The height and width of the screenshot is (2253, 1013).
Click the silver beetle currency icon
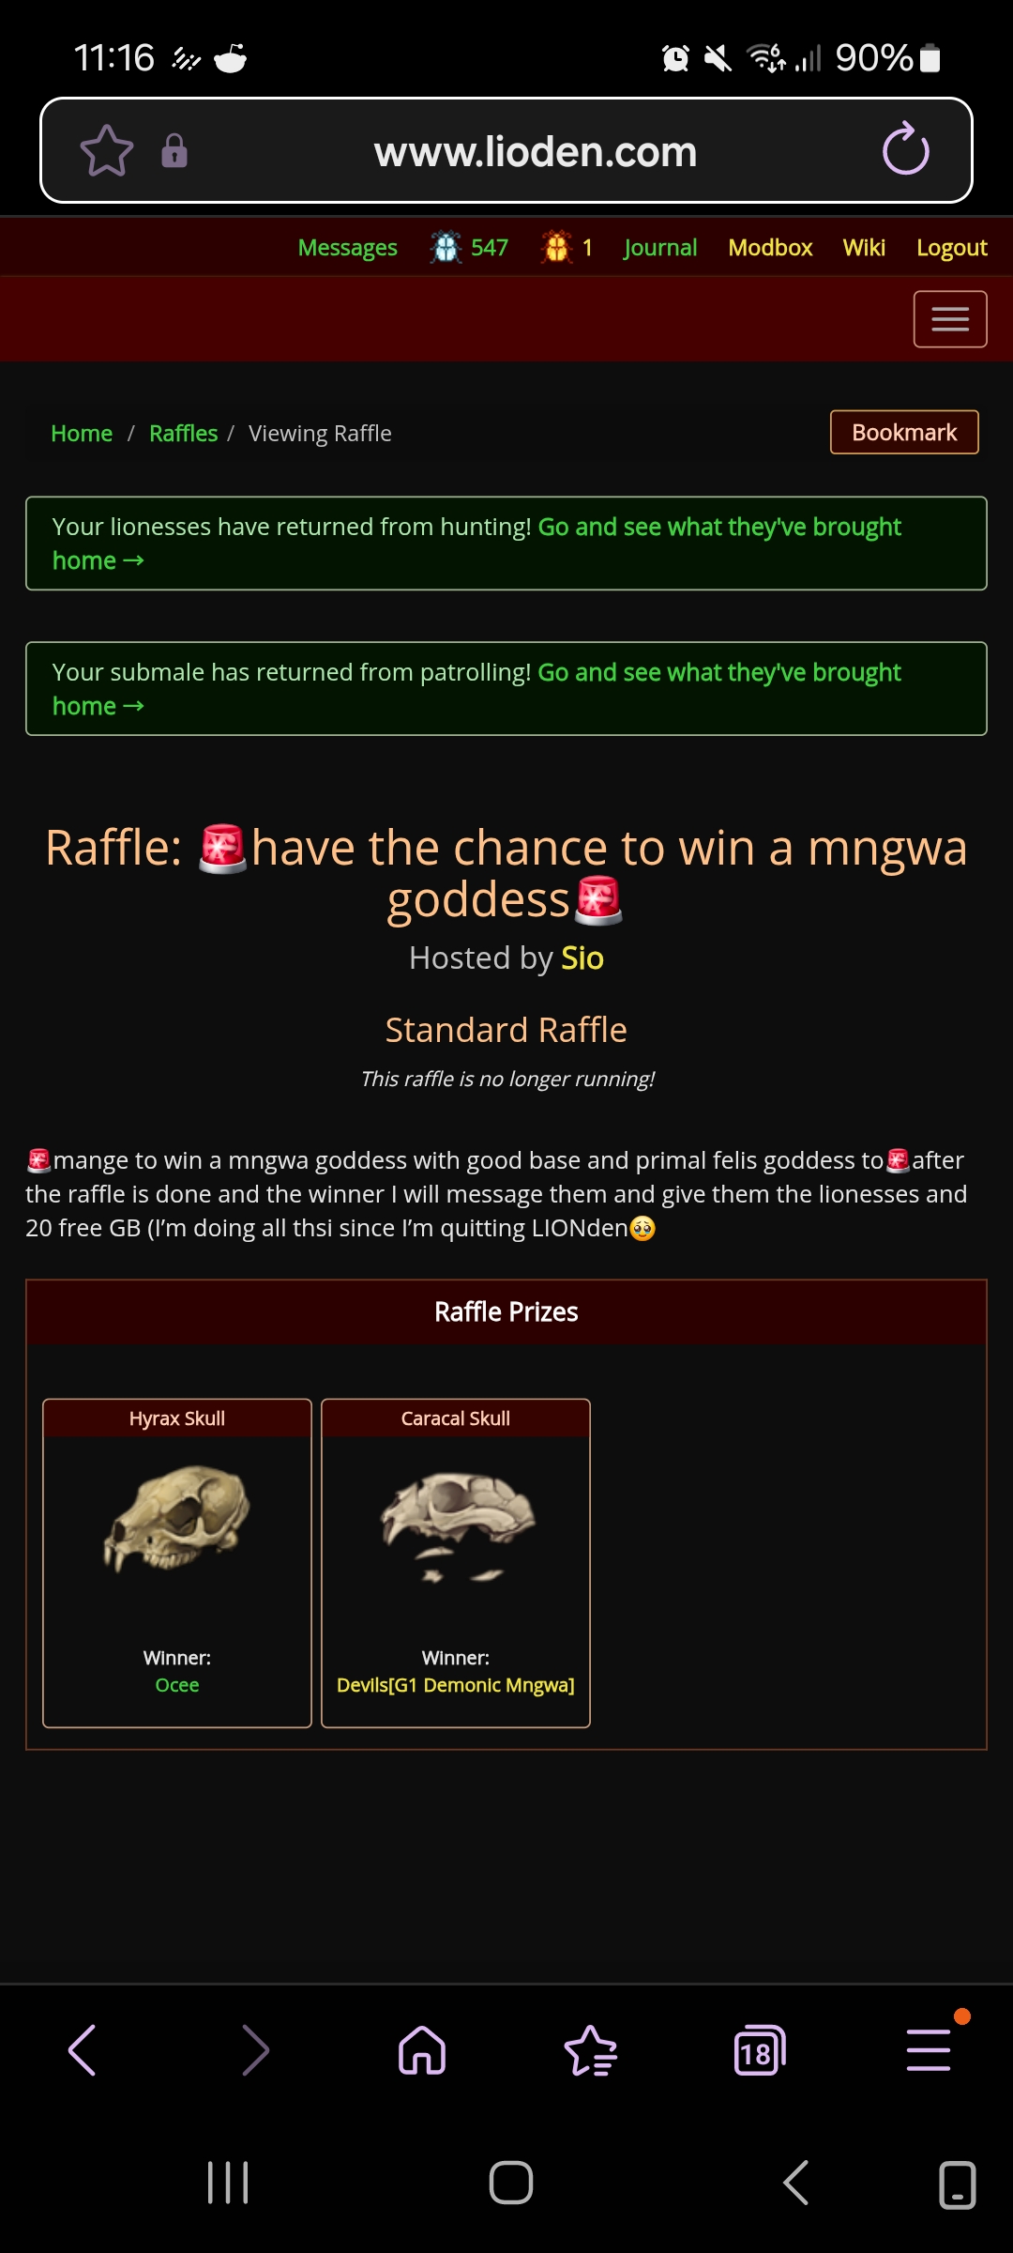point(446,248)
